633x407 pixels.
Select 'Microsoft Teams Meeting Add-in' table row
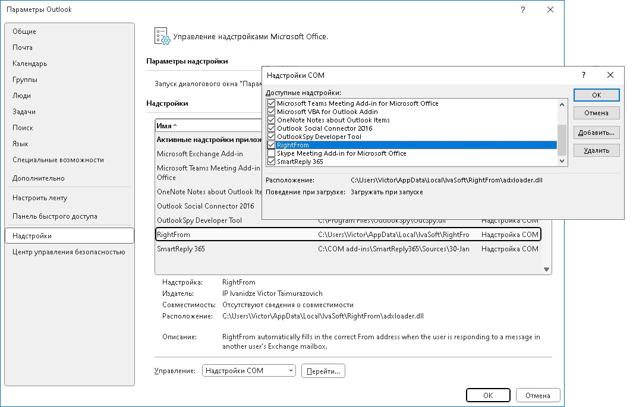click(209, 173)
